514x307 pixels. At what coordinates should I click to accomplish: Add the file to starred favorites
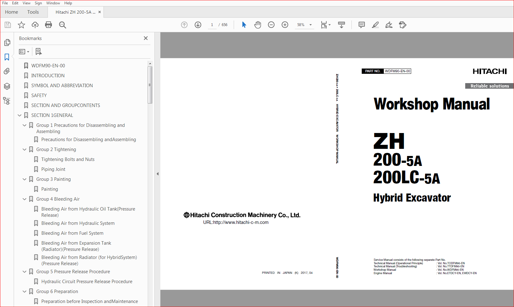(21, 25)
